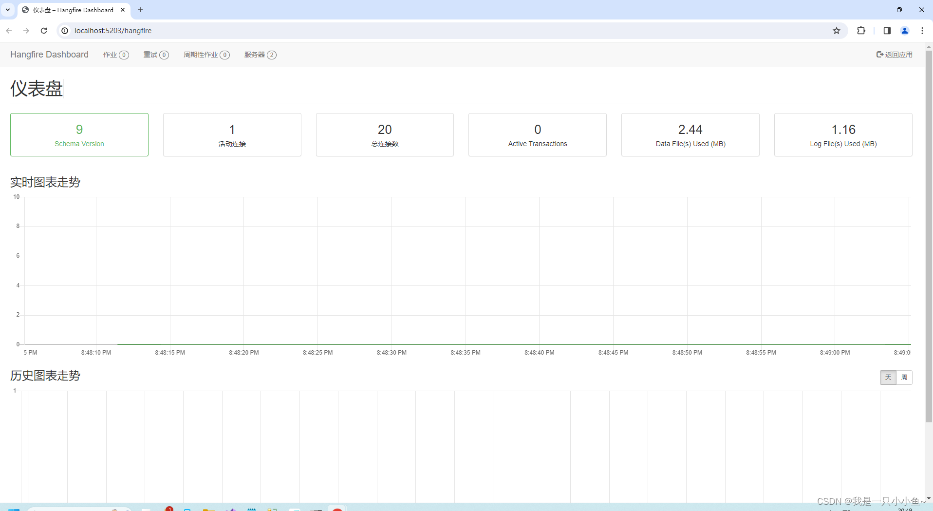This screenshot has width=933, height=511.
Task: Click the Active Transactions metric card
Action: 538,135
